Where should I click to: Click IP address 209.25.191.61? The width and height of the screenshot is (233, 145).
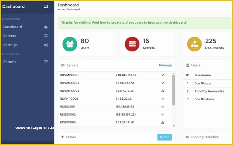click(125, 122)
